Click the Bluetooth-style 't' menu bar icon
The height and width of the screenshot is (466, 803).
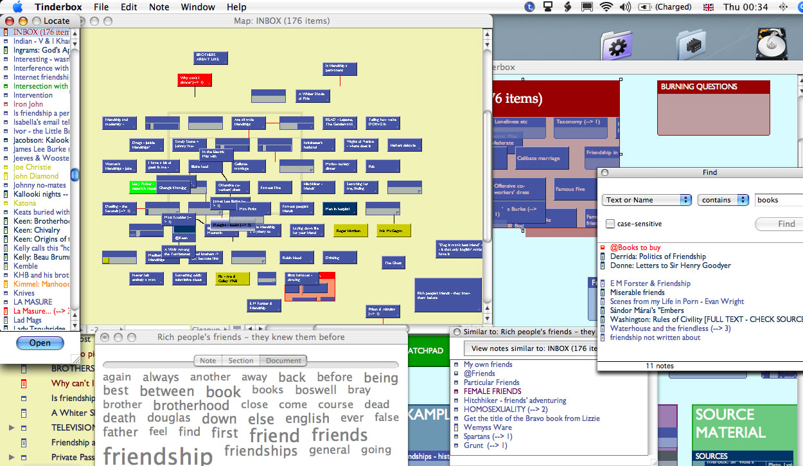pos(529,7)
